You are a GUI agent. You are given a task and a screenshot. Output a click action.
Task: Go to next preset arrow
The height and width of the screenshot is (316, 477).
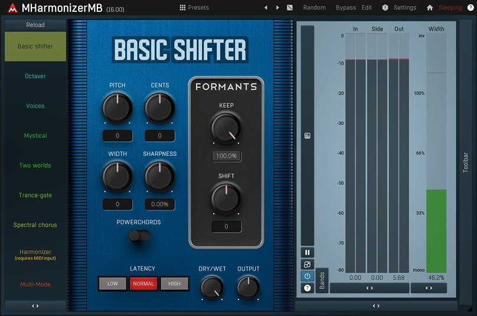(277, 8)
